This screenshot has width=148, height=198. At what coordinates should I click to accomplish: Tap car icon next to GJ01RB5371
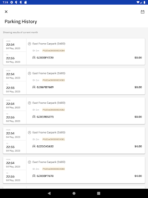coord(34,117)
